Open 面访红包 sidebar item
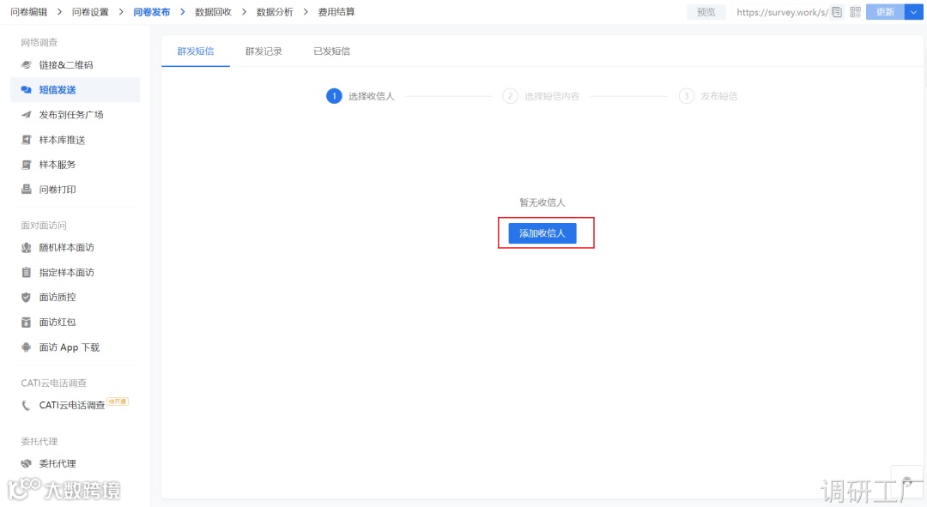 [75, 322]
